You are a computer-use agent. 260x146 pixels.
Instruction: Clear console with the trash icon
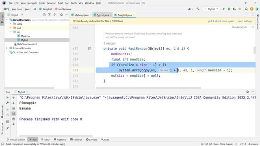13,124
